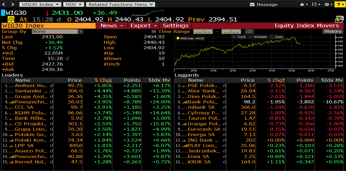
Task: Click the Time Range refresh icon
Action: tap(249, 31)
